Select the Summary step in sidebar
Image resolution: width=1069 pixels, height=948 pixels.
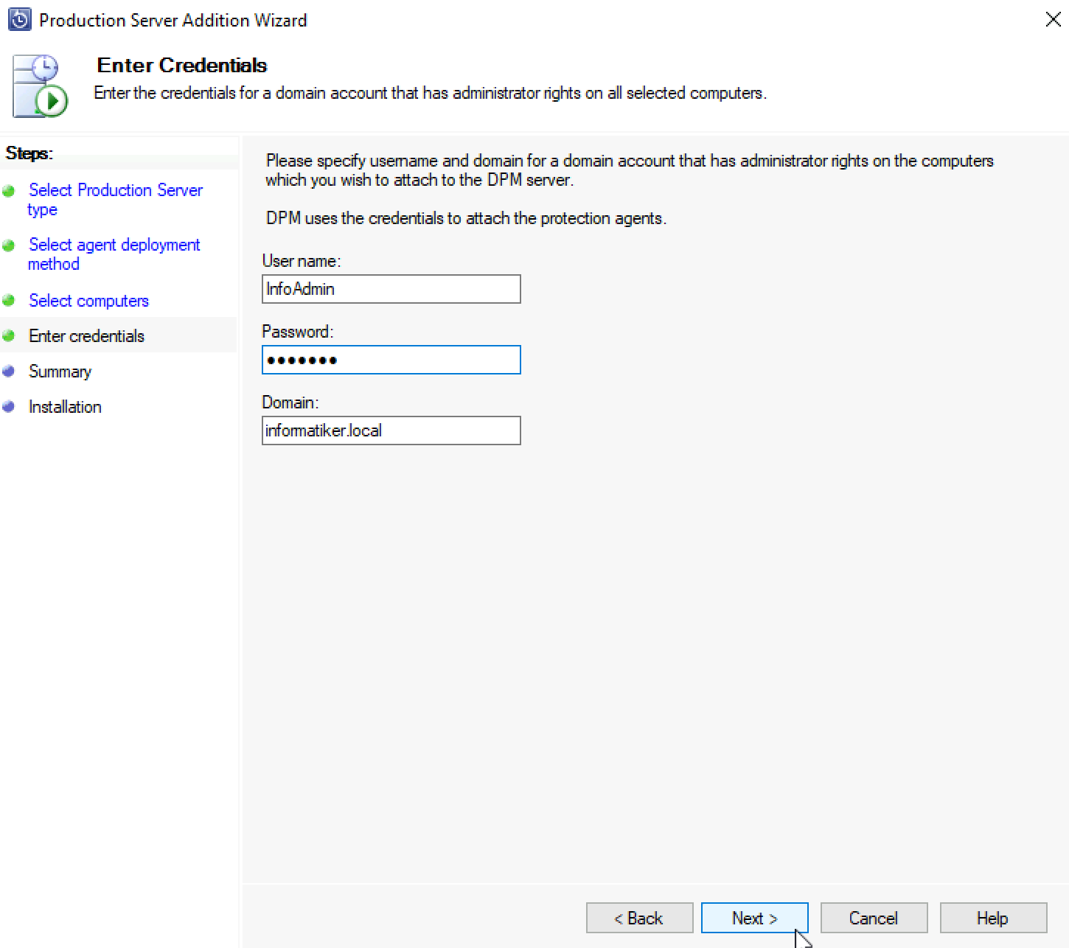[60, 372]
